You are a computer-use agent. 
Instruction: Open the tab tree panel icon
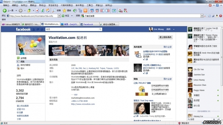80,11
